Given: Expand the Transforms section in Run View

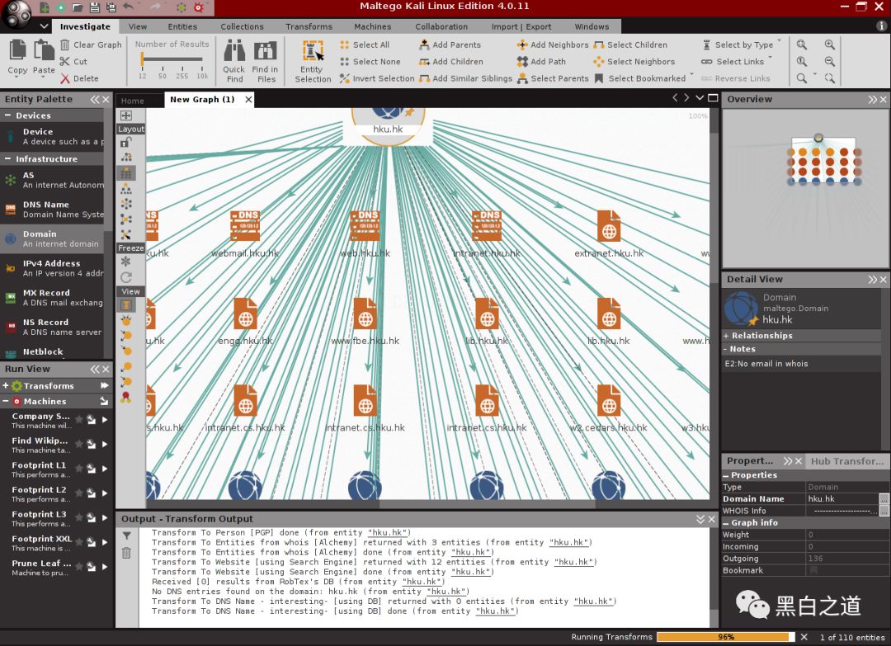Looking at the screenshot, I should (6, 385).
